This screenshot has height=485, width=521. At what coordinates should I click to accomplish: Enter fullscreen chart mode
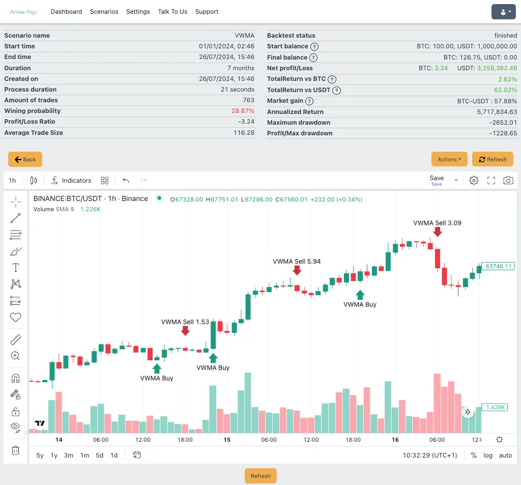491,181
